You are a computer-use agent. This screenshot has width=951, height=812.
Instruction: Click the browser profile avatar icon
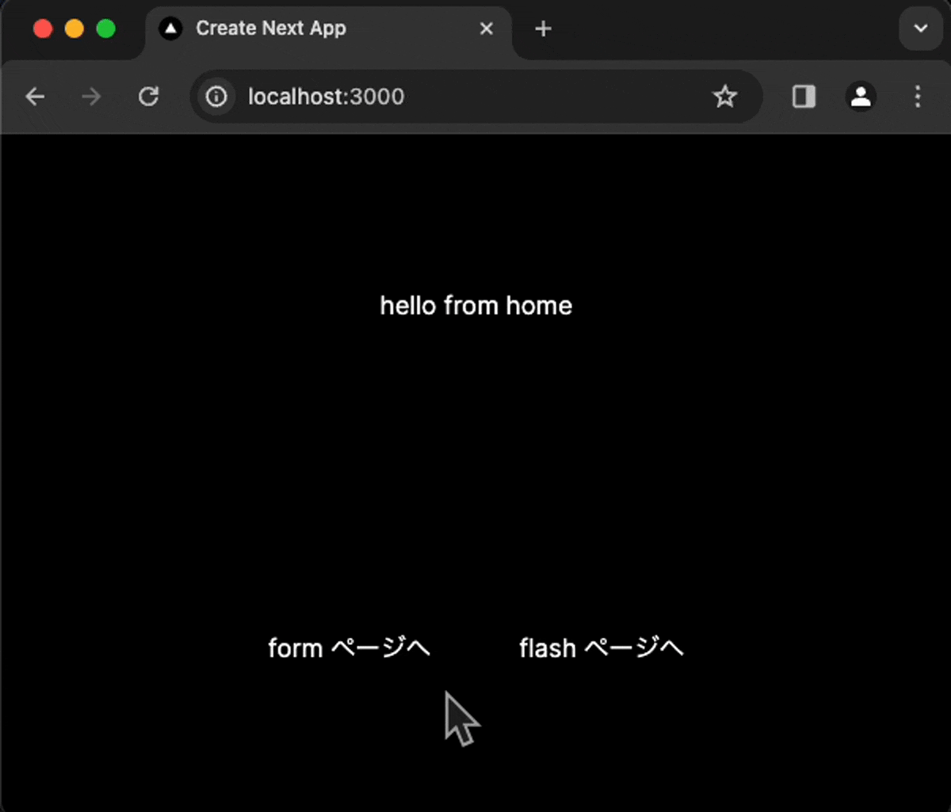pos(860,97)
